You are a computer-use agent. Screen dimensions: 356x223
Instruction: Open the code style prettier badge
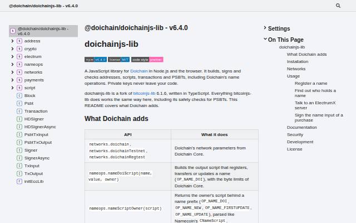(147, 60)
